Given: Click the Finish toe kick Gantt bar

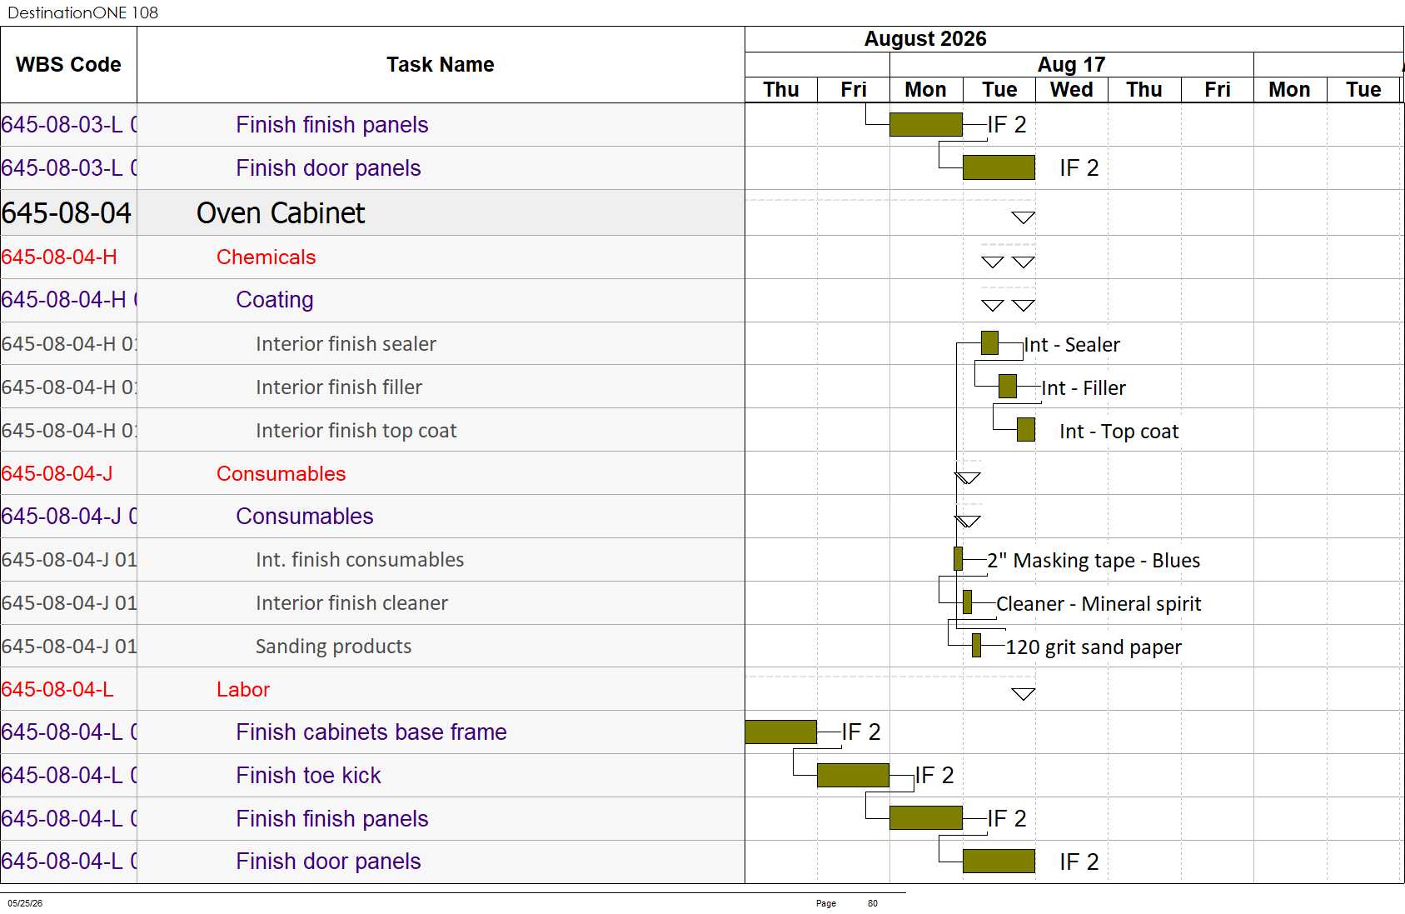Looking at the screenshot, I should pos(854,775).
